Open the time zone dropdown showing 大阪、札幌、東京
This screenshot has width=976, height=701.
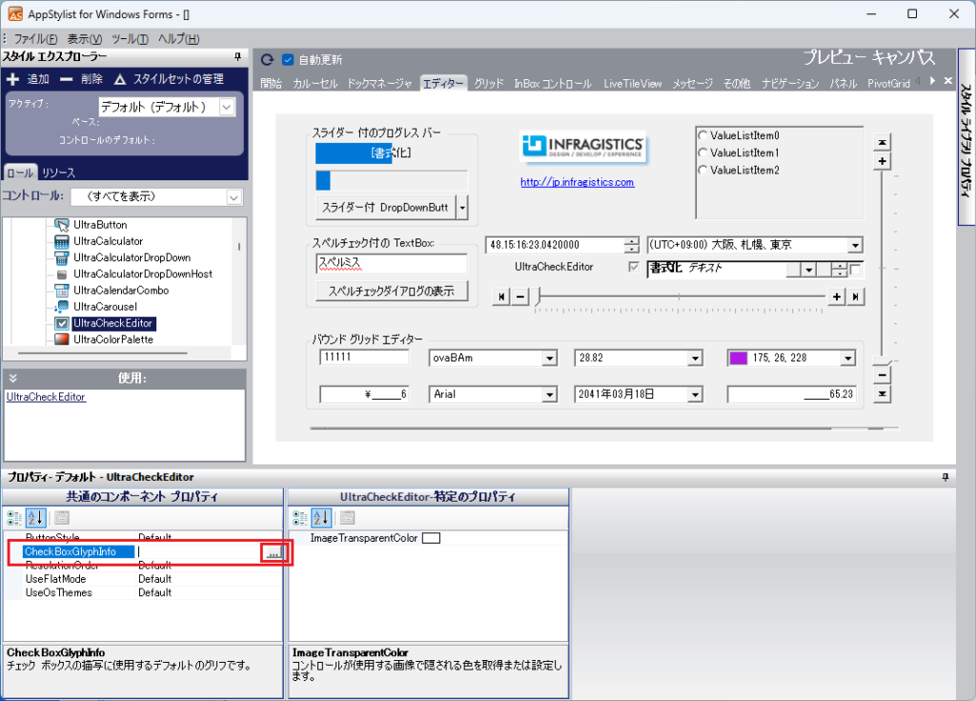click(x=854, y=245)
